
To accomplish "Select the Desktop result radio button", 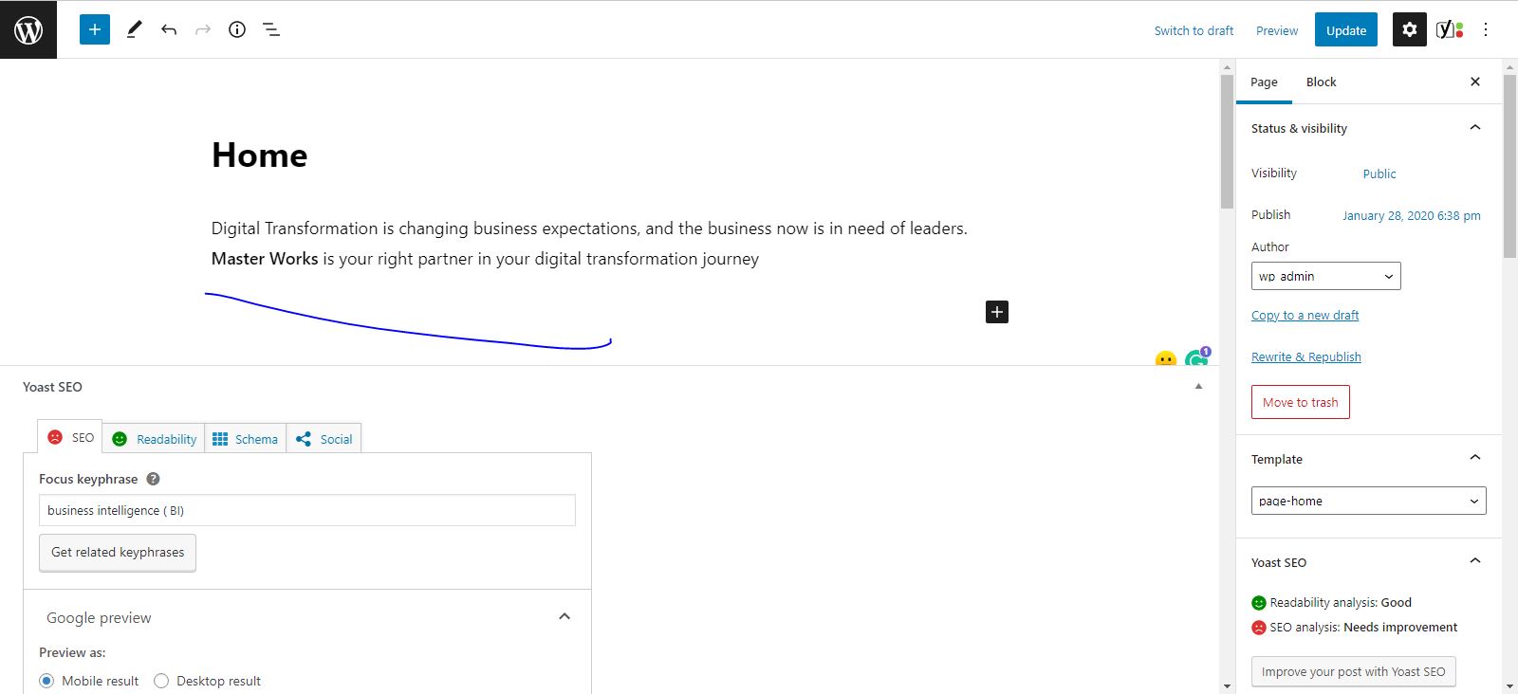I will [x=161, y=681].
